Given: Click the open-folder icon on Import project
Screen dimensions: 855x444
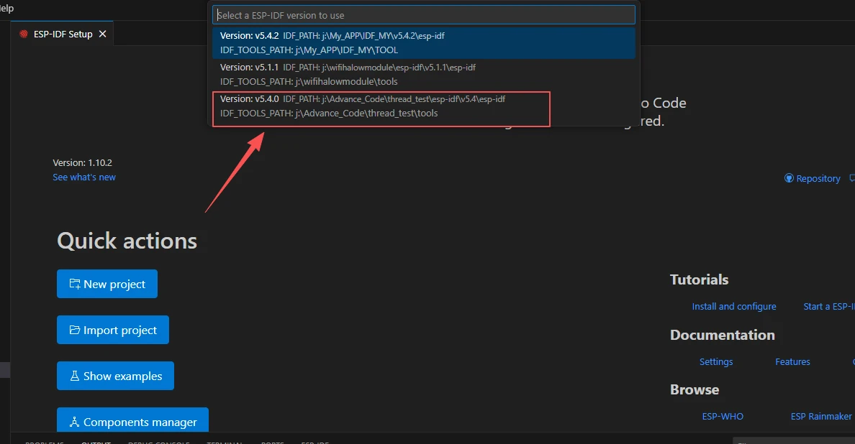Looking at the screenshot, I should [x=74, y=330].
